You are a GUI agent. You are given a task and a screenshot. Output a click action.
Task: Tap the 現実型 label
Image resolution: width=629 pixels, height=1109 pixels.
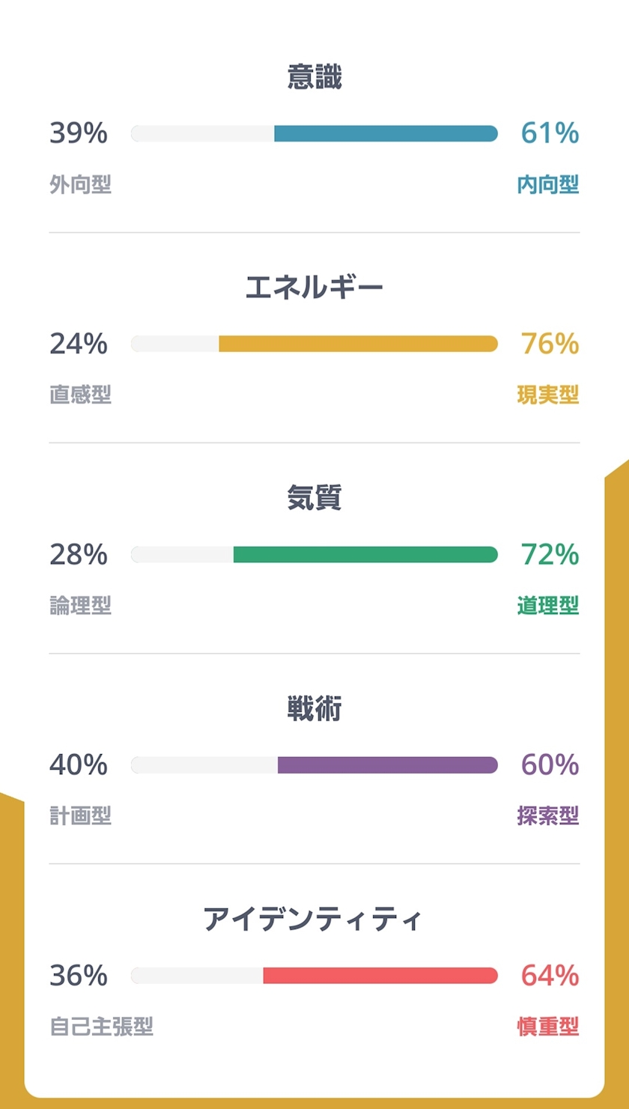pos(548,395)
